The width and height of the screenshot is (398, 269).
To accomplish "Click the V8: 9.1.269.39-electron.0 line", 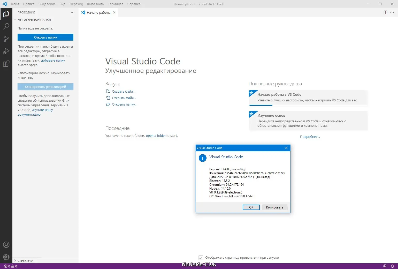I will click(226, 192).
